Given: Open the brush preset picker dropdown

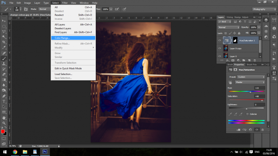Looking at the screenshot, I should tap(20, 9).
